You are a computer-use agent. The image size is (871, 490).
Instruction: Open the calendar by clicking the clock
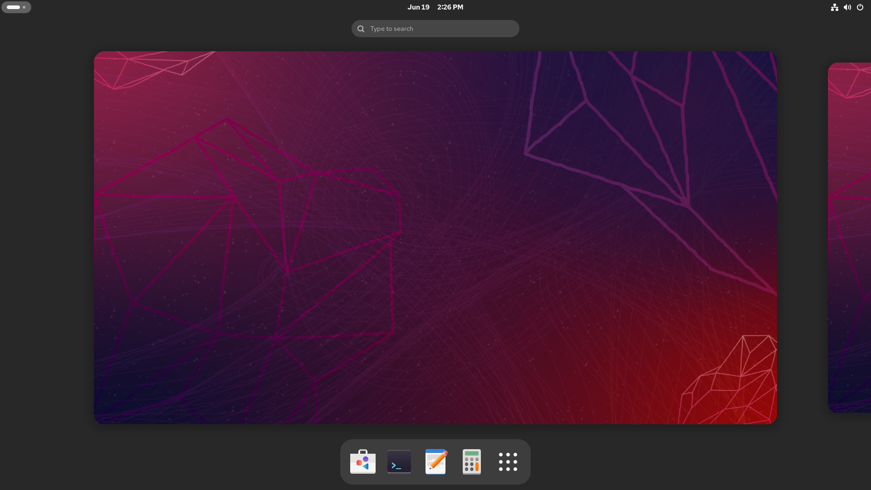[435, 7]
